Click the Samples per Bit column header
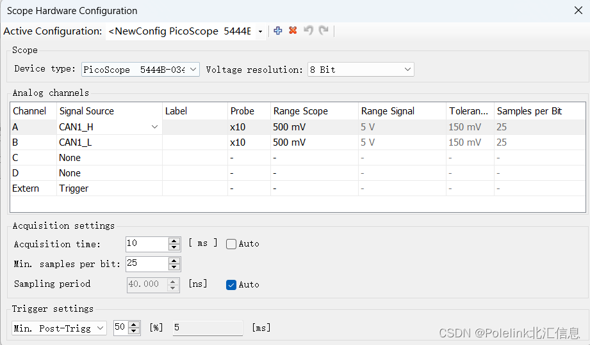Viewport: 590px width, 345px height. click(x=539, y=111)
